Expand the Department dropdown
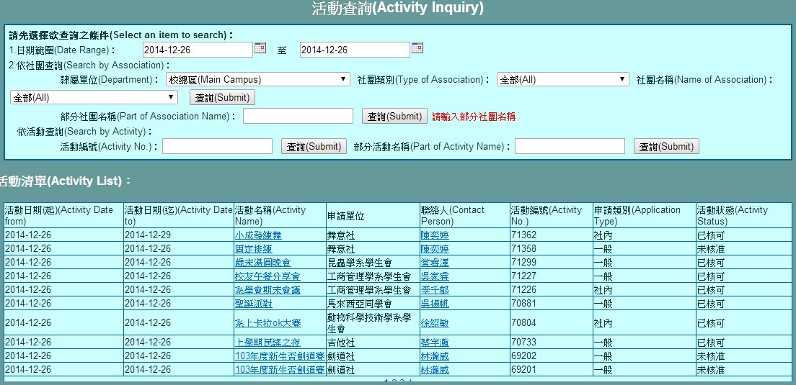Screen dimensions: 796x385 (258, 80)
